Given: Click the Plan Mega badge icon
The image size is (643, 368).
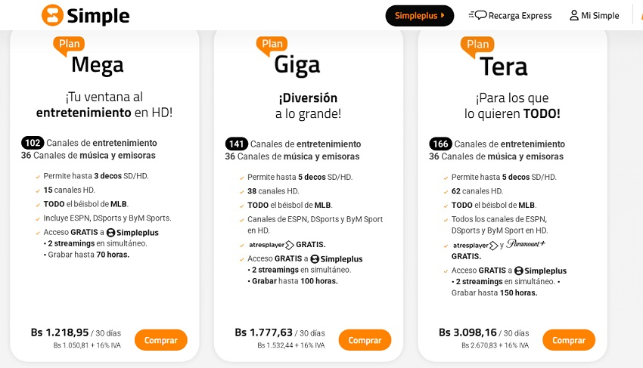Looking at the screenshot, I should tap(69, 45).
